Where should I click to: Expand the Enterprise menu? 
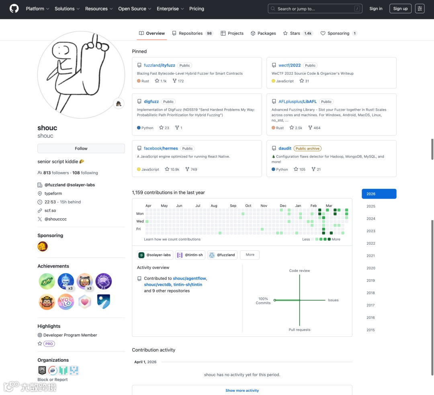click(170, 8)
